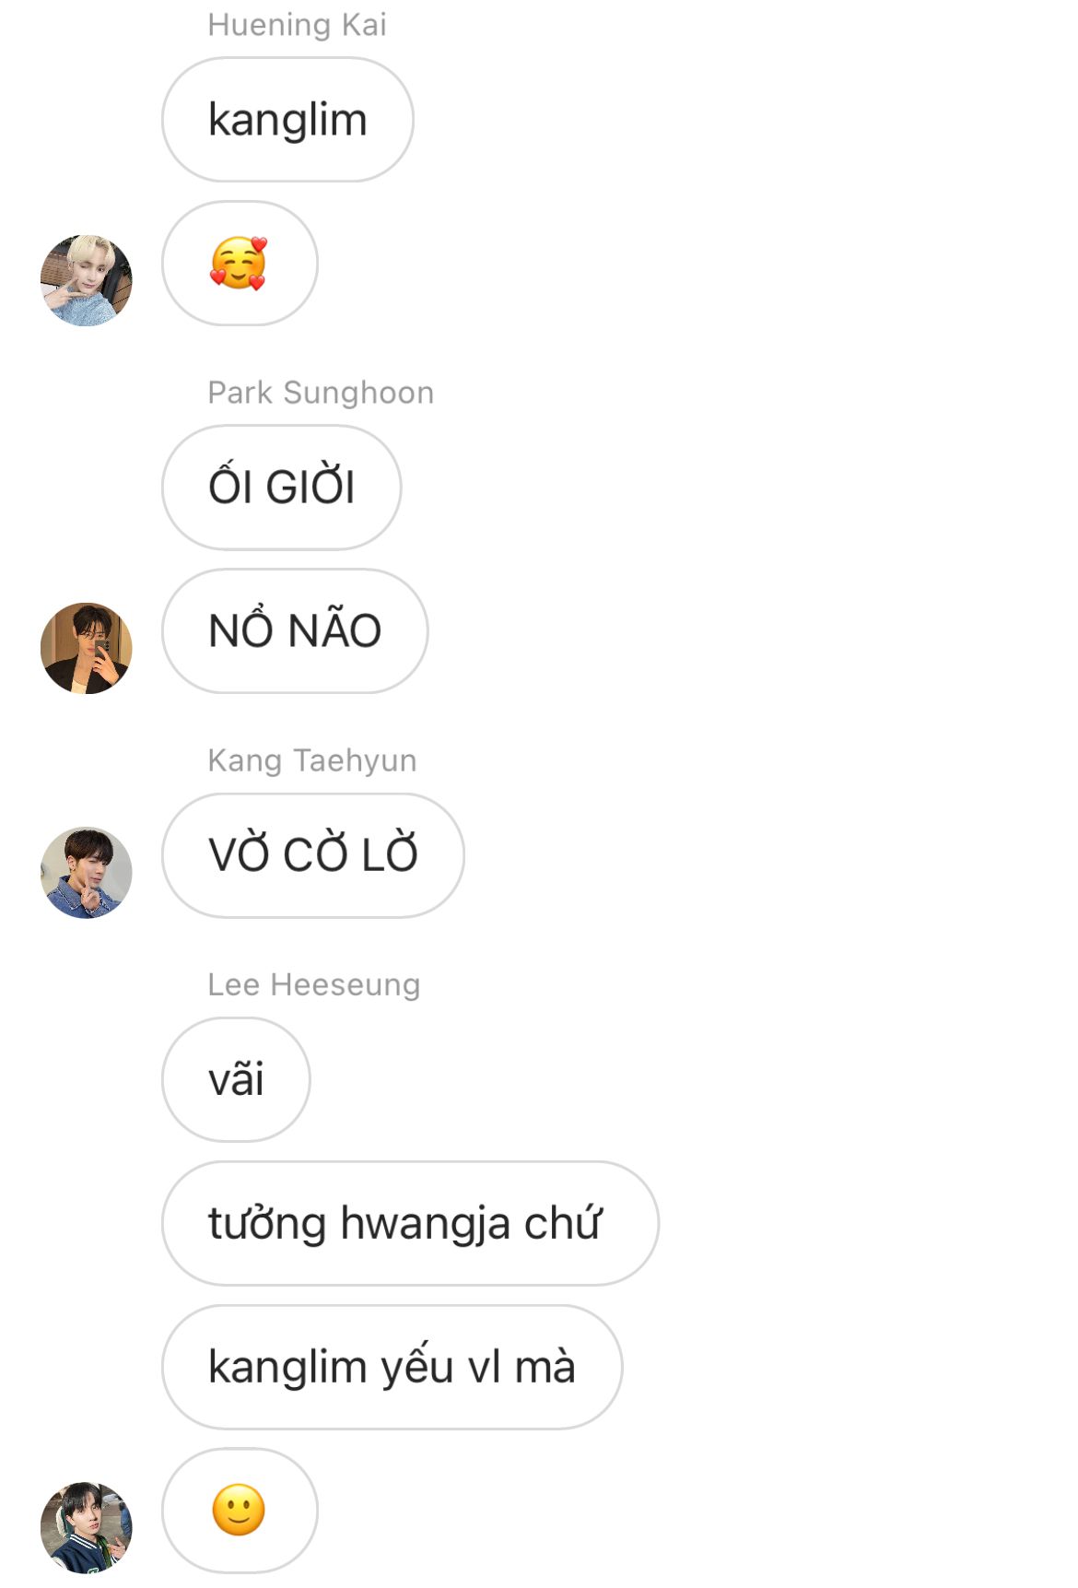Tap the kanglim message bubble

click(x=287, y=120)
